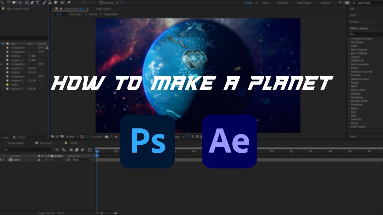The height and width of the screenshot is (215, 383).
Task: Switch to the Pre-comp 1 timeline tab
Action: pos(46,143)
